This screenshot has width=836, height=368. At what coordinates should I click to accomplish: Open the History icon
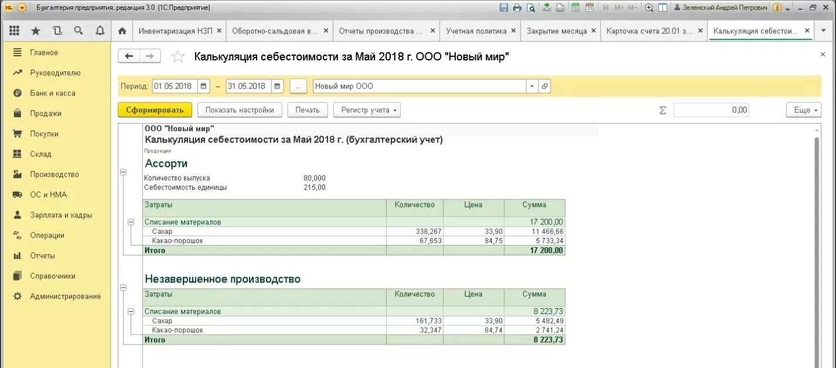pyautogui.click(x=57, y=30)
